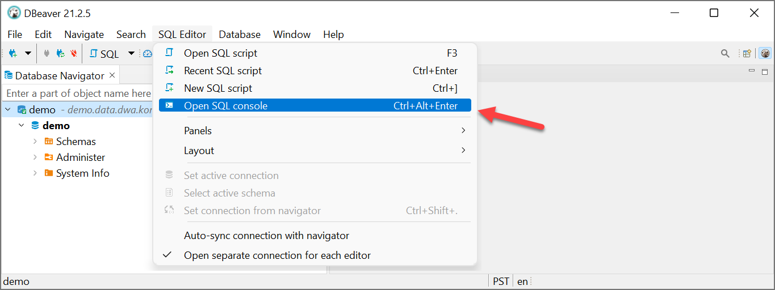
Task: Click the red Disconnect plug icon
Action: (73, 54)
